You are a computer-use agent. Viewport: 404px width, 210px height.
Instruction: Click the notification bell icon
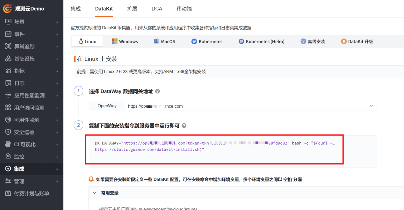point(91,179)
